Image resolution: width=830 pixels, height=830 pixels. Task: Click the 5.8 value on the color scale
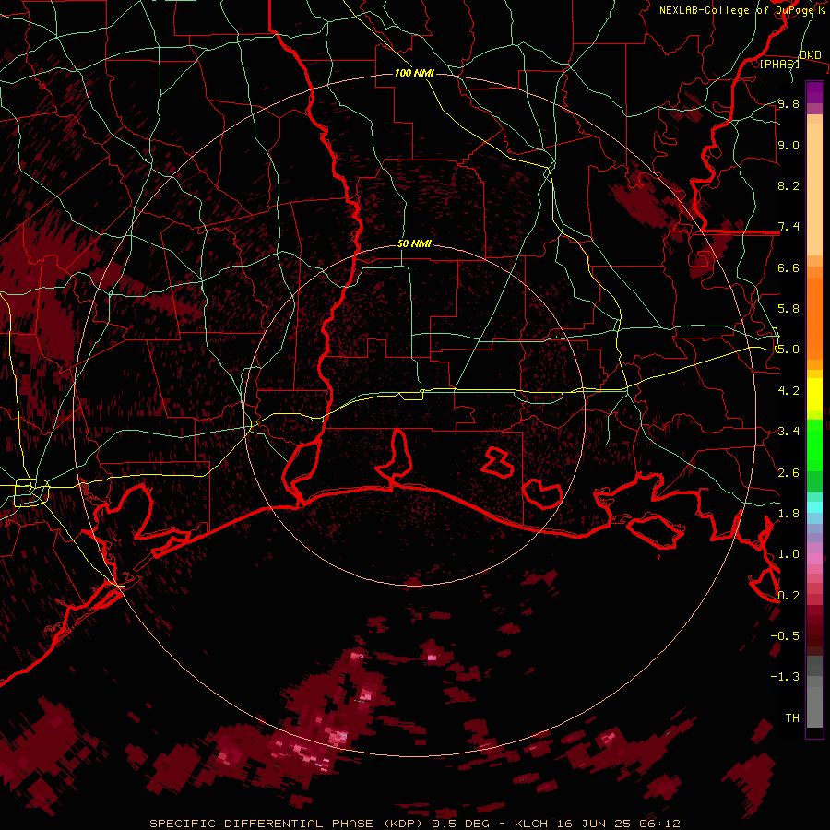coord(788,309)
